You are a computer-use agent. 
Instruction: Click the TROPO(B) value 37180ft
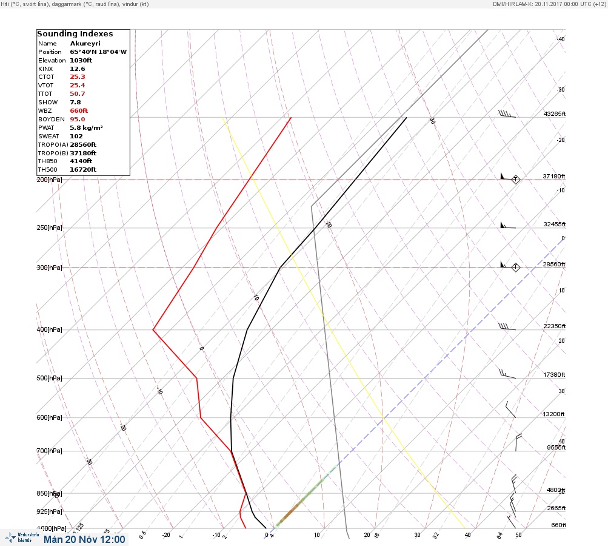point(84,153)
